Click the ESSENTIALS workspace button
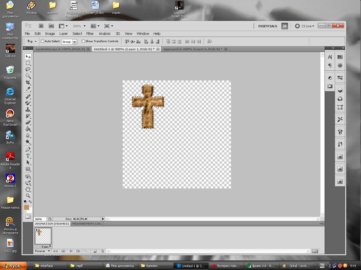Viewport: 361px width, 270px height. [x=267, y=26]
